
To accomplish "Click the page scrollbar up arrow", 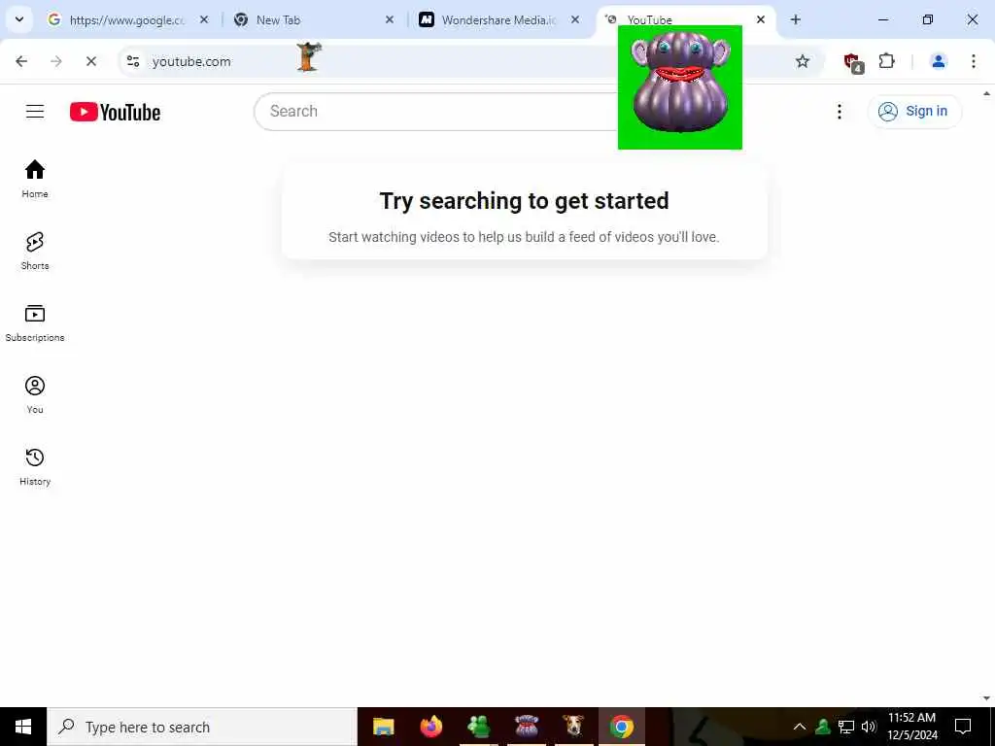I will (987, 94).
